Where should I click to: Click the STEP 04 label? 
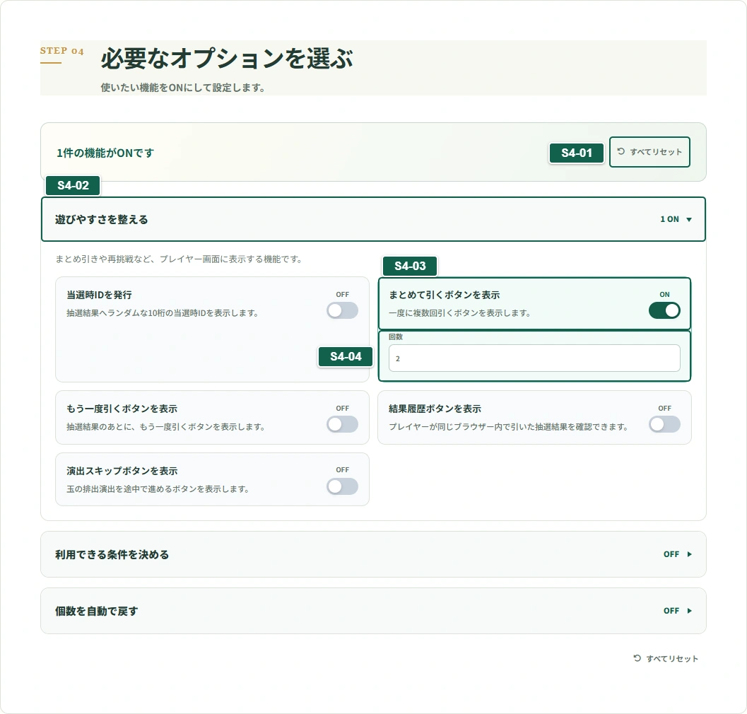point(62,50)
